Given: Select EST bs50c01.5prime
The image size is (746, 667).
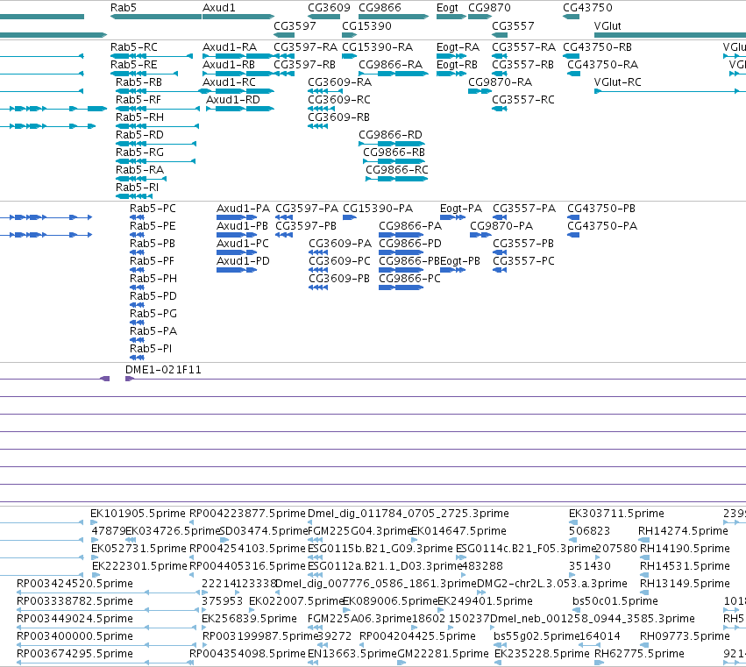Looking at the screenshot, I should tap(615, 601).
